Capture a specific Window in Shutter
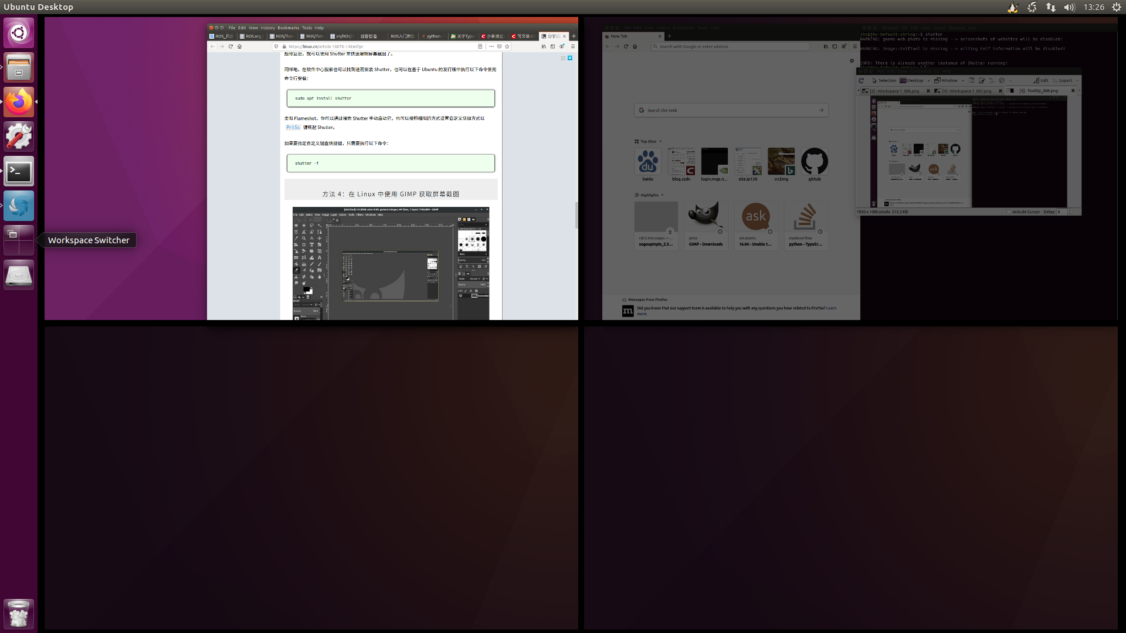 (949, 80)
